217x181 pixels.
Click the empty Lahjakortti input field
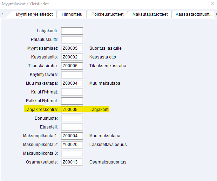[x=72, y=31]
